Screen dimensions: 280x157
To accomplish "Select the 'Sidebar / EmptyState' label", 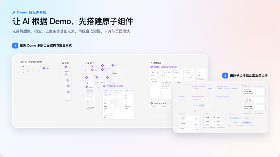I will 199,96.
